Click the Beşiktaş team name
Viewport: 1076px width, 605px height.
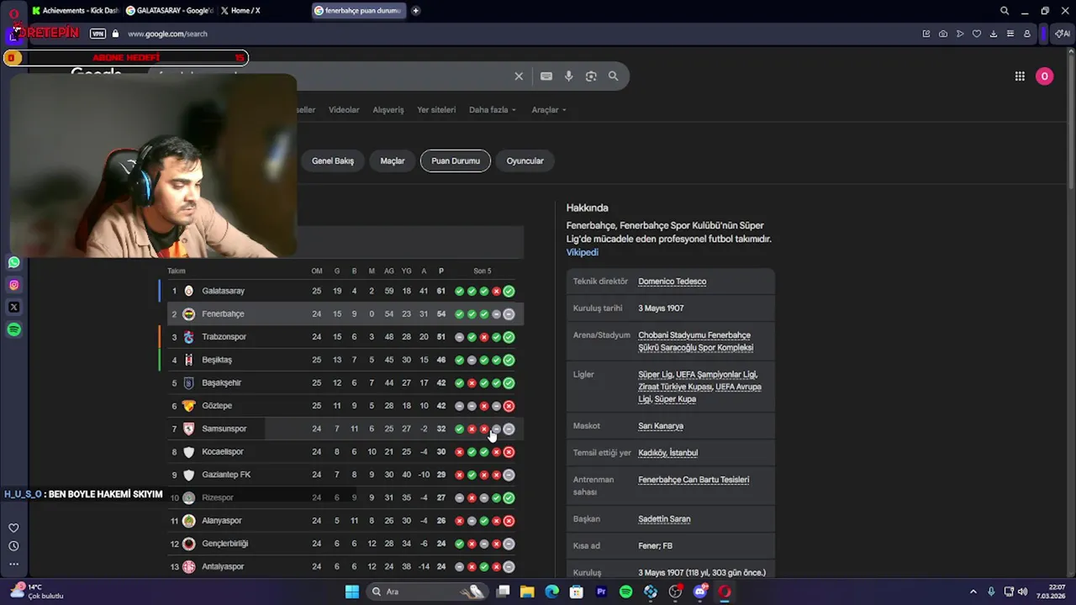(217, 360)
